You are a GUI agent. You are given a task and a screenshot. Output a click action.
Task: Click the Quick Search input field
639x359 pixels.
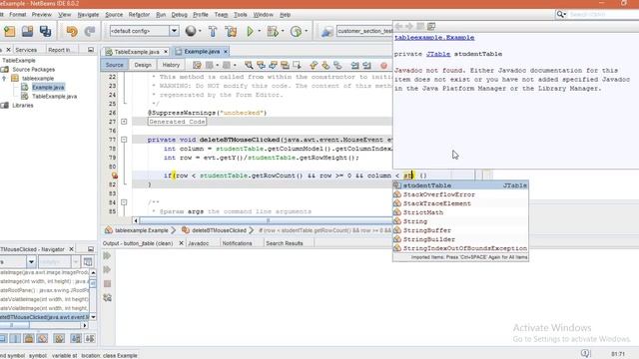pos(603,15)
